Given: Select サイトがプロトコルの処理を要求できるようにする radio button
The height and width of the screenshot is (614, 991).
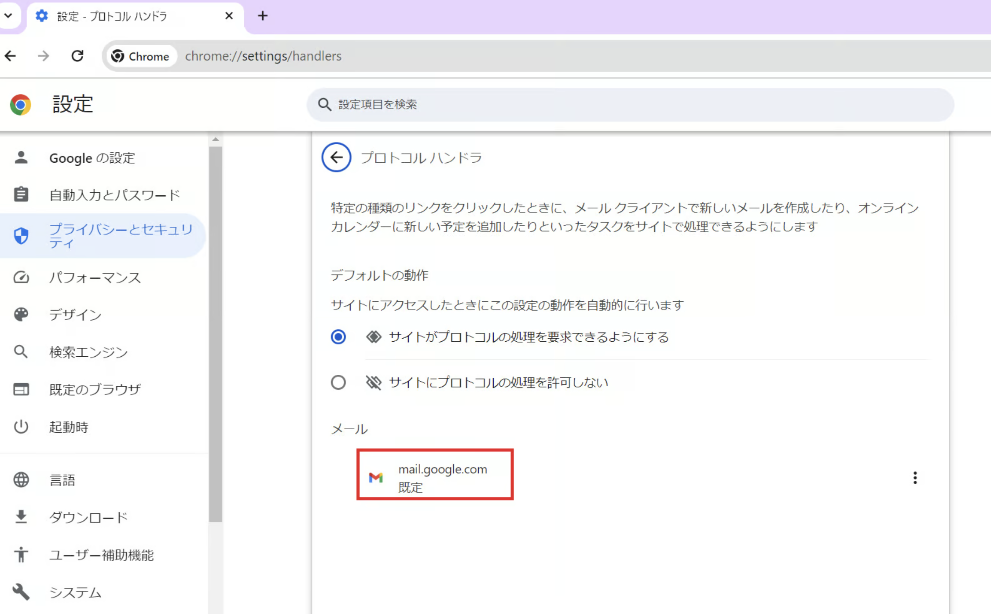Looking at the screenshot, I should pyautogui.click(x=338, y=337).
